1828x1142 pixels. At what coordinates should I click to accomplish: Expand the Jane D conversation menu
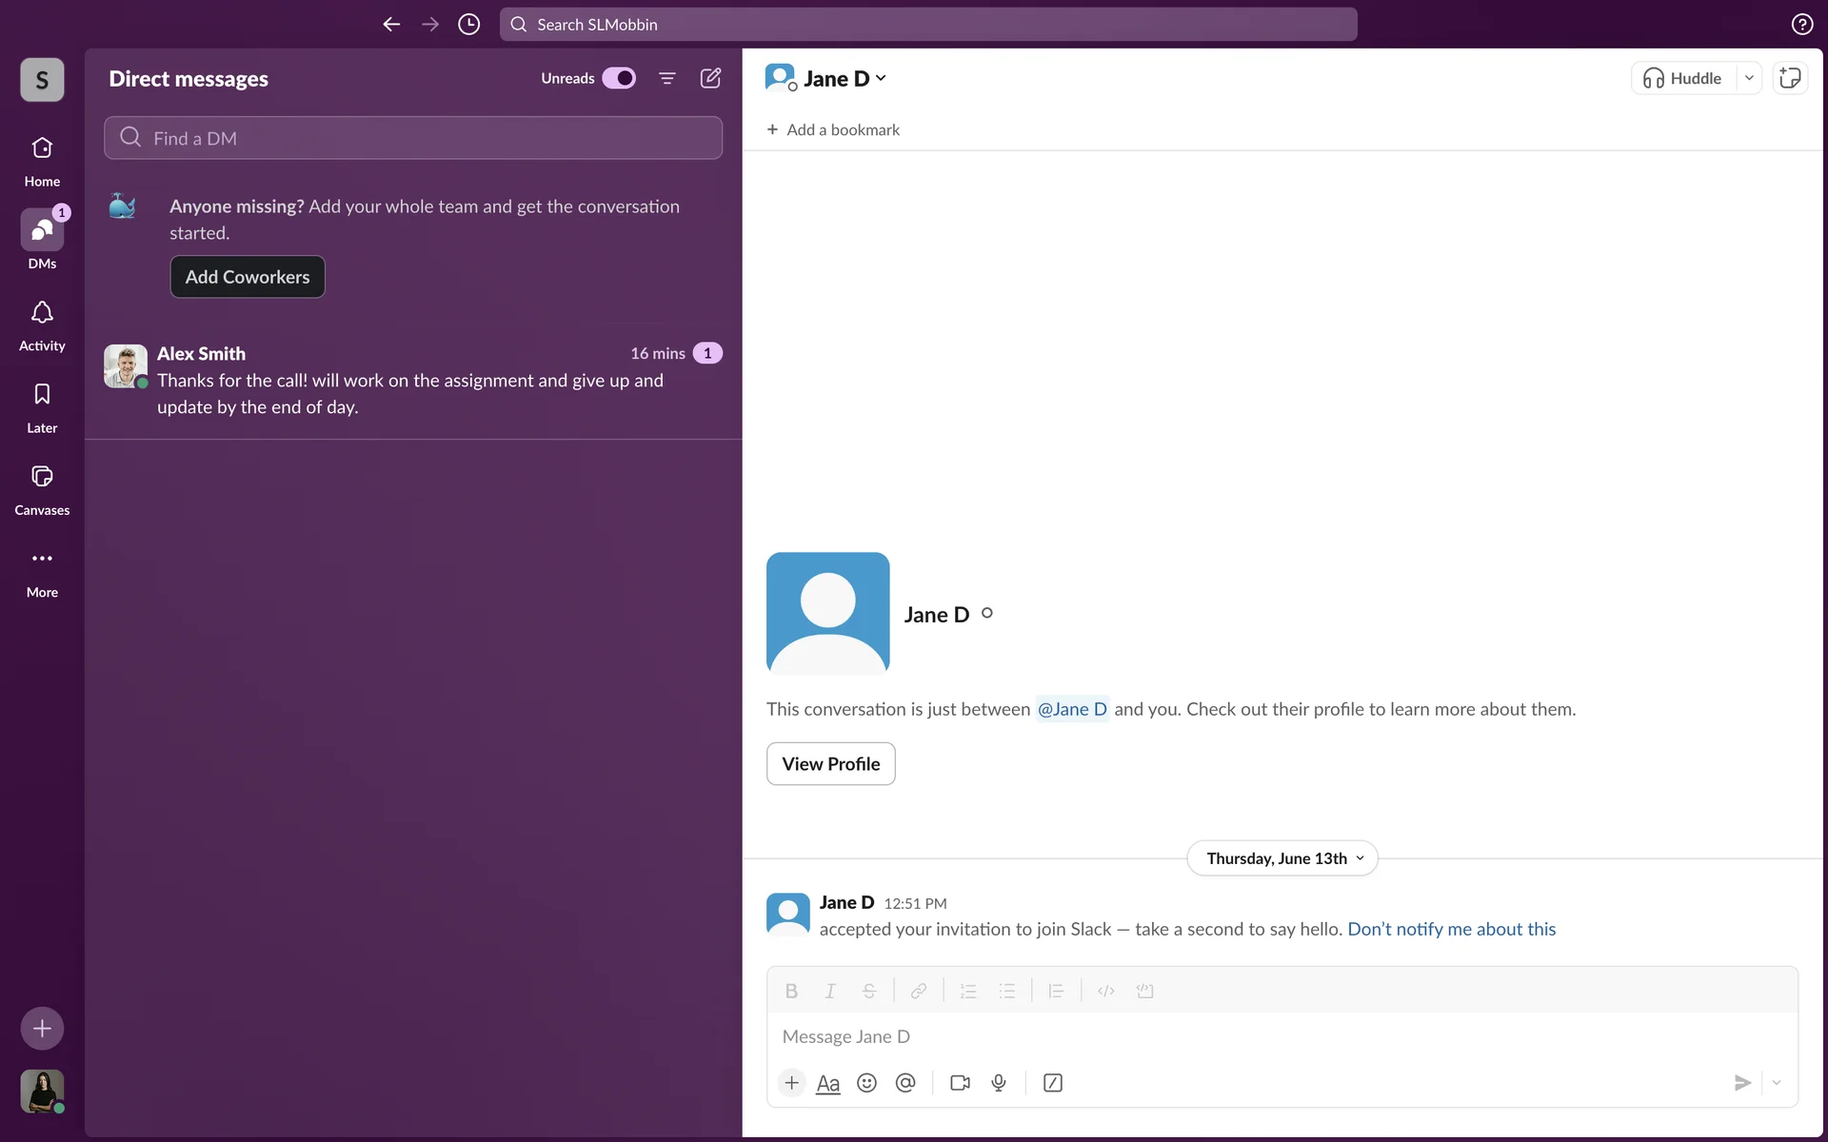point(844,78)
